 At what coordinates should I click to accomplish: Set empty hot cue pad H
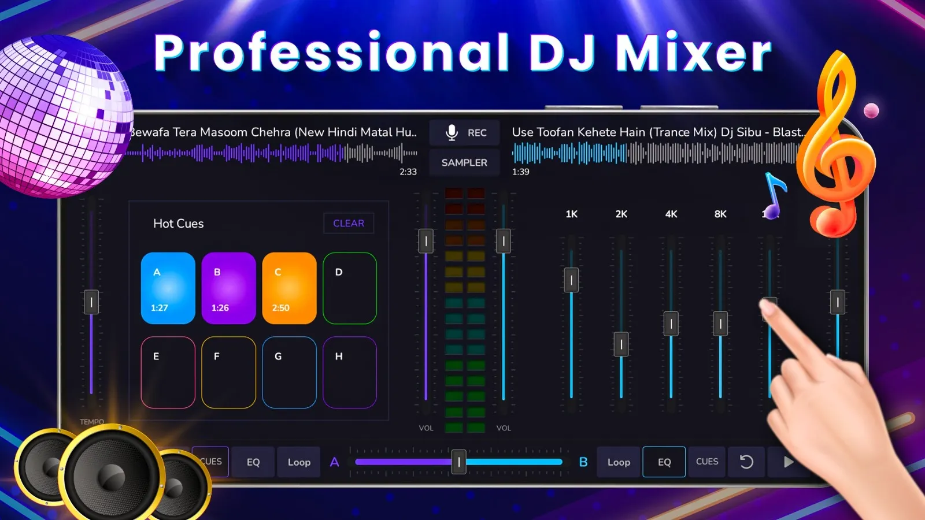(350, 372)
